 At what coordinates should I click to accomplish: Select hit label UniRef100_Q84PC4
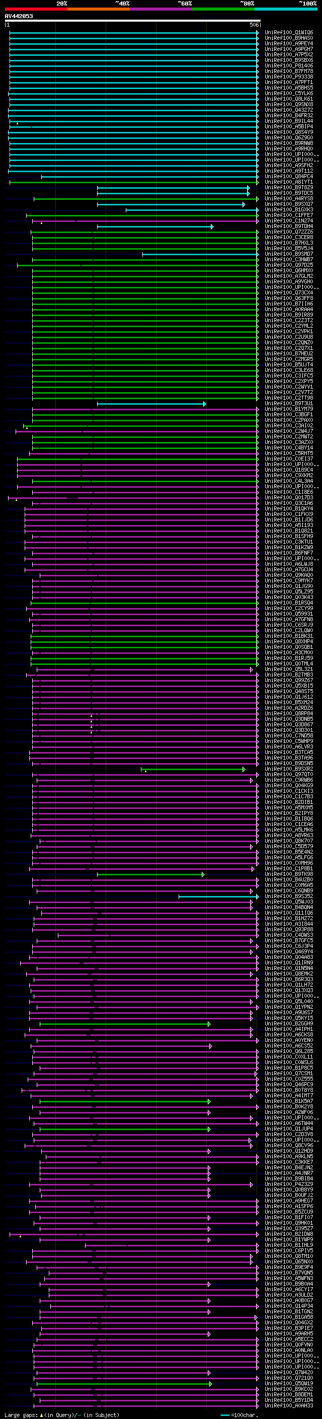pos(288,176)
